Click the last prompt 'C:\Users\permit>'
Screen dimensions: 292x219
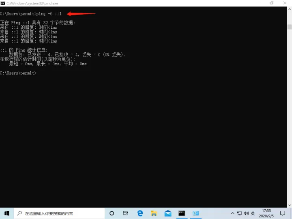[x=18, y=73]
